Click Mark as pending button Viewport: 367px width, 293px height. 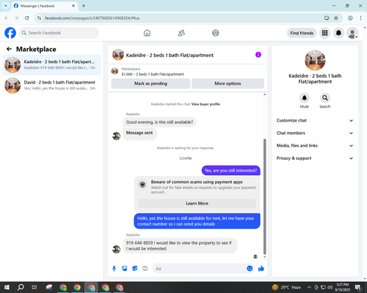(x=150, y=84)
